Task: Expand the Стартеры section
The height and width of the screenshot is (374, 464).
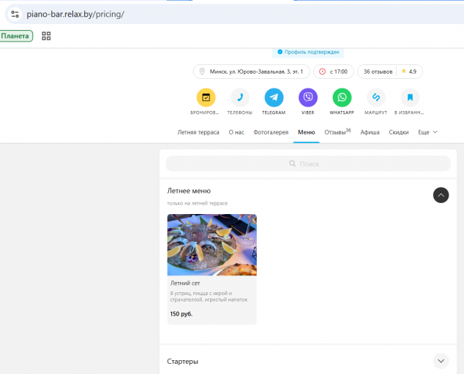Action: (441, 361)
